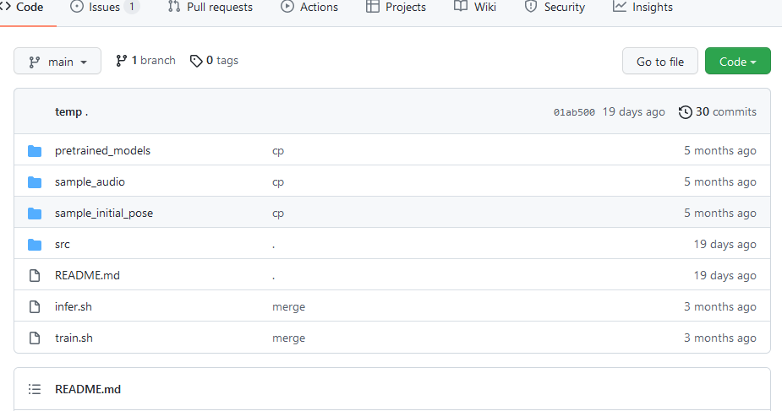
Task: Click the sample_audio folder icon
Action: [35, 182]
